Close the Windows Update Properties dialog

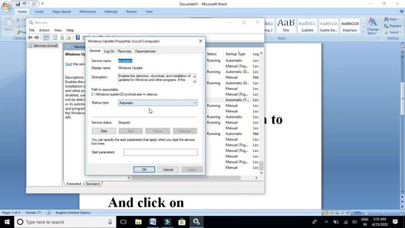coord(201,41)
